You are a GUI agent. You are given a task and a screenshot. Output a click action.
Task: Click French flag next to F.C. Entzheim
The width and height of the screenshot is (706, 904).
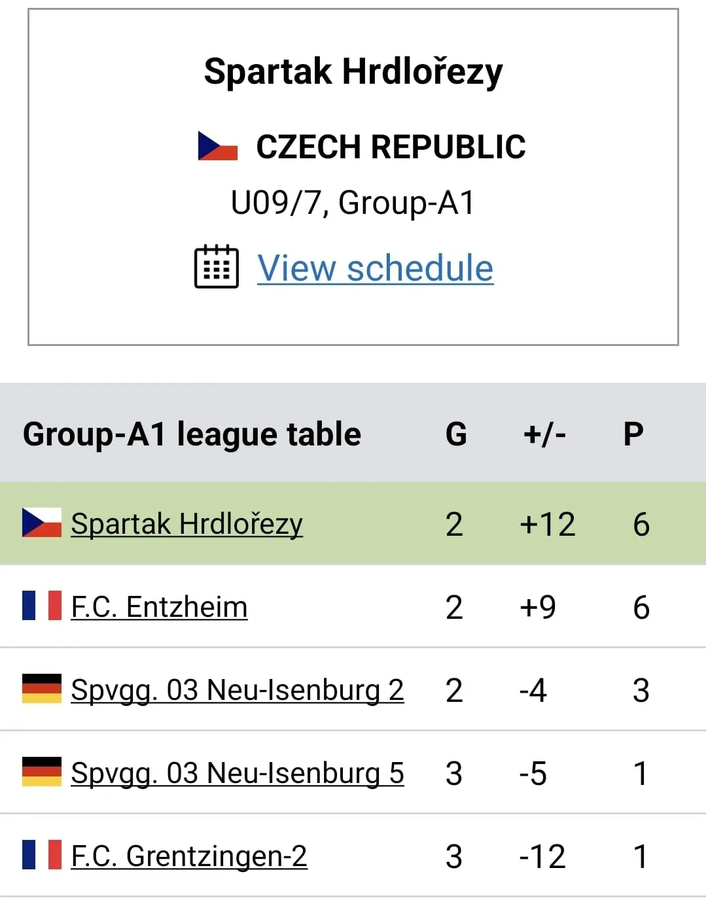pos(42,606)
